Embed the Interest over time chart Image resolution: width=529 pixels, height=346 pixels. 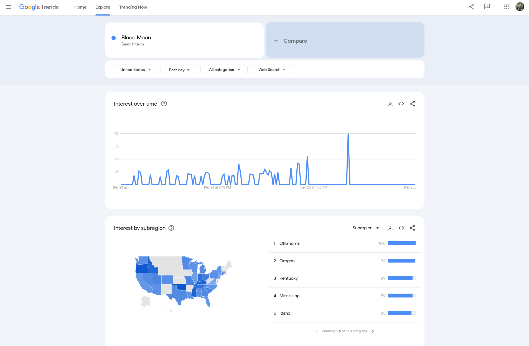(401, 104)
